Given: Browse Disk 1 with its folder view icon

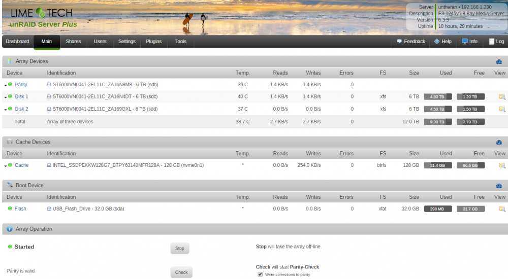Looking at the screenshot, I should coord(502,97).
